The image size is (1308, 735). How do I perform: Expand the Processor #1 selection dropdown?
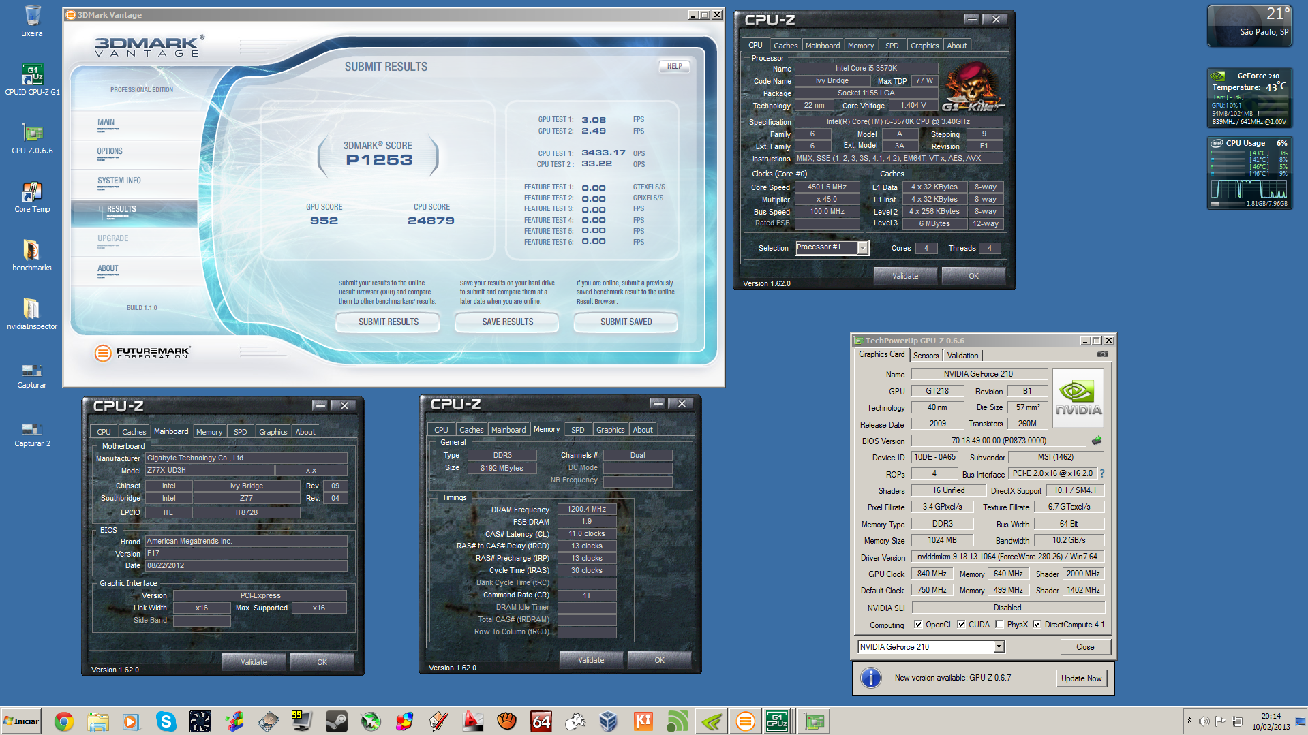point(862,248)
